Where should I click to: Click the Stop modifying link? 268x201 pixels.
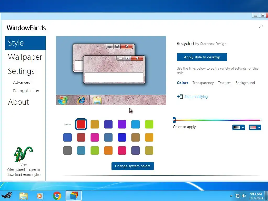(x=196, y=97)
